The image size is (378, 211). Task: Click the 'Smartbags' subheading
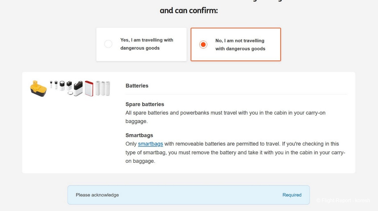point(139,135)
